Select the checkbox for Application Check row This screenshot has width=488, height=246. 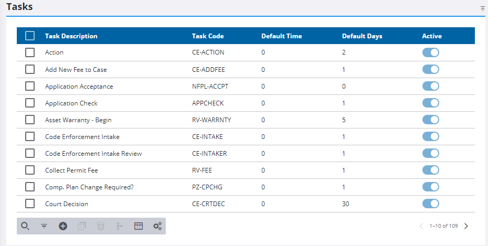pos(30,103)
